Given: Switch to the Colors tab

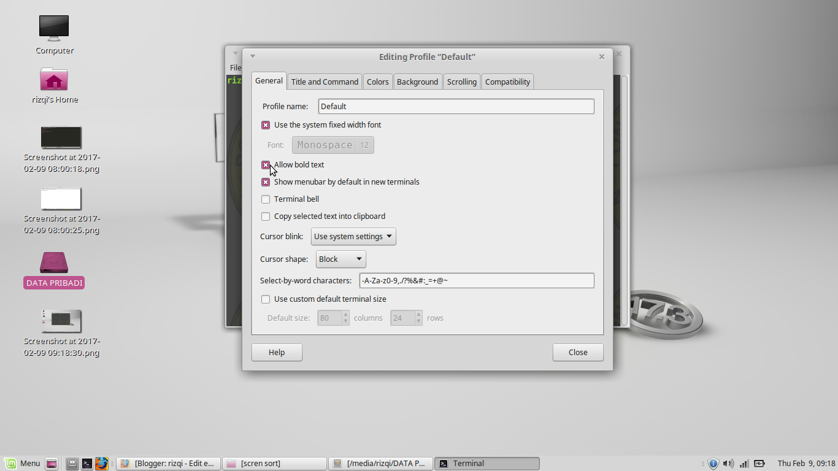Looking at the screenshot, I should 377,81.
